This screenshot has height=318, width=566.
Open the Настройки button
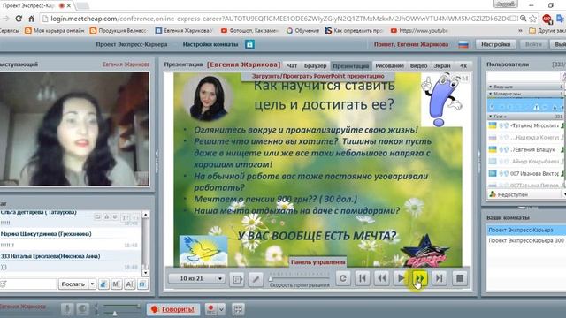495,44
